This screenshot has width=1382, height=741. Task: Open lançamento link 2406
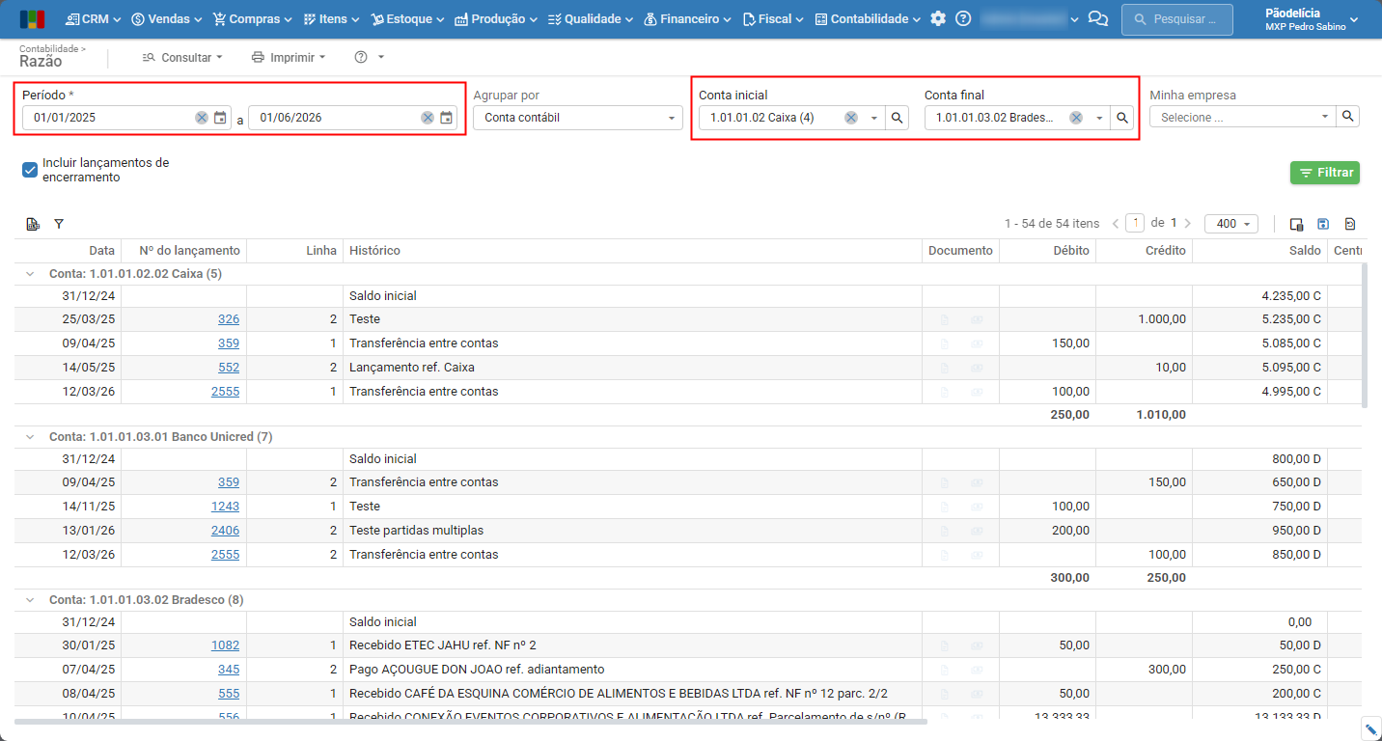[226, 531]
